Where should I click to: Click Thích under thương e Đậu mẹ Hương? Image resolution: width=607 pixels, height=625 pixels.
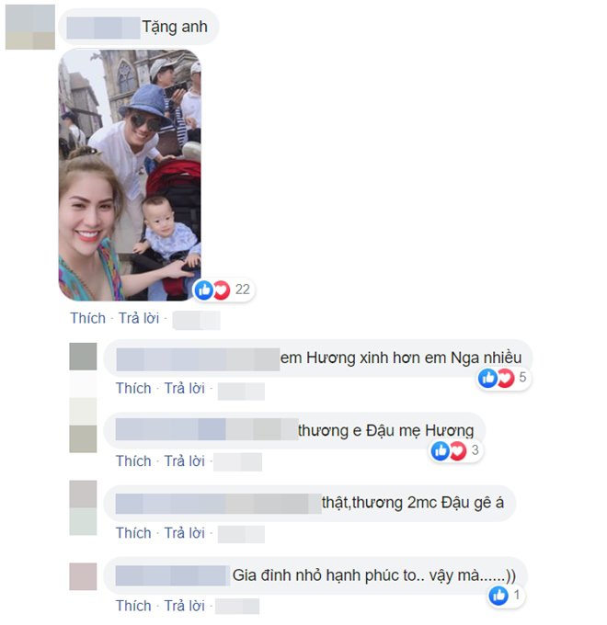tap(133, 461)
